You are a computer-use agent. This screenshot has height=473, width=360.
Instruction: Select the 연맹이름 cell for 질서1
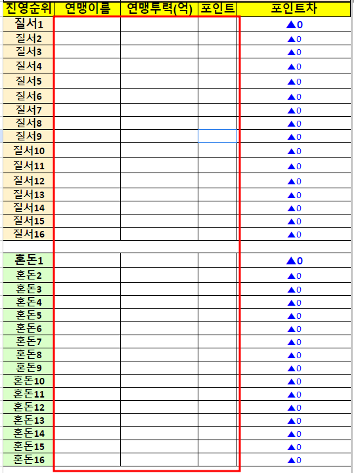pyautogui.click(x=87, y=24)
